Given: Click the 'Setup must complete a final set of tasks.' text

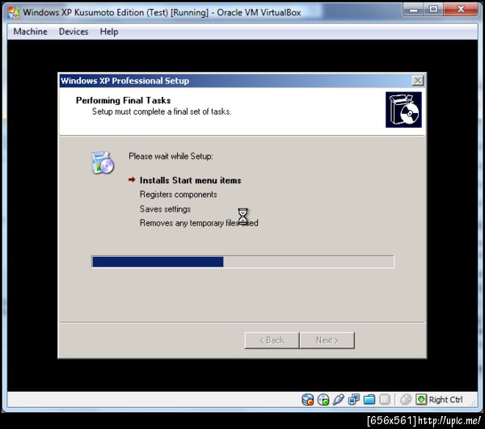Looking at the screenshot, I should [x=162, y=111].
